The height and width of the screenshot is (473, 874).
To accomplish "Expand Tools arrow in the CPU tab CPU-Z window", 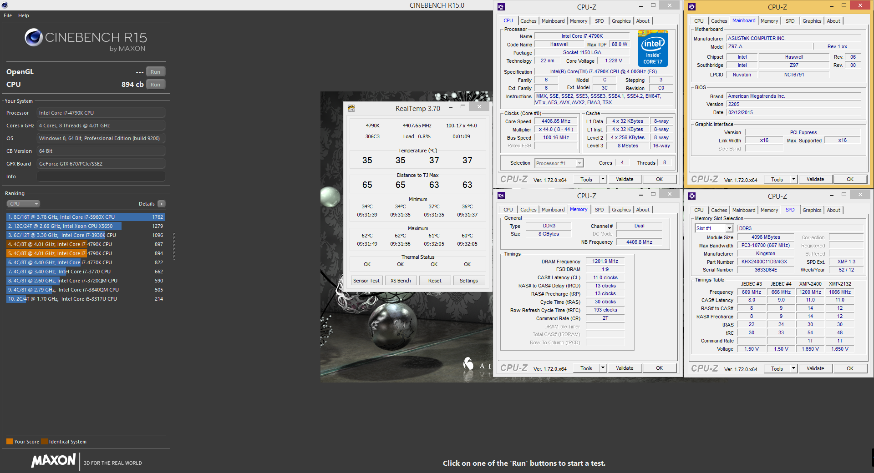I will [x=603, y=179].
